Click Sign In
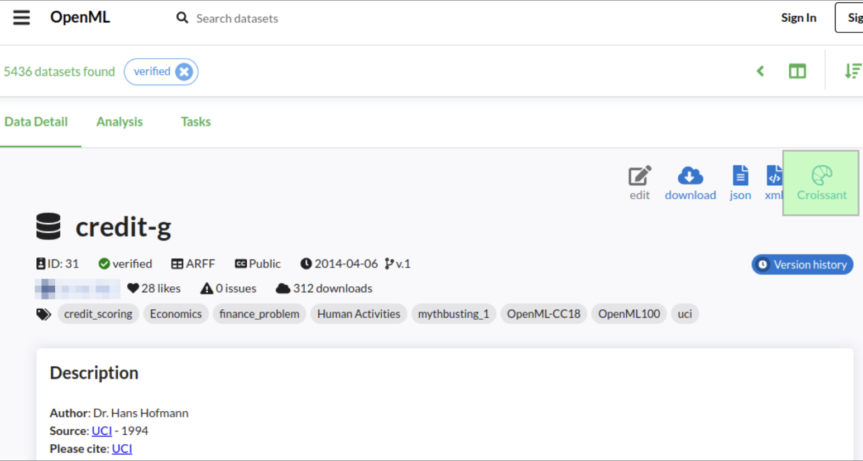The height and width of the screenshot is (461, 863). [x=798, y=18]
